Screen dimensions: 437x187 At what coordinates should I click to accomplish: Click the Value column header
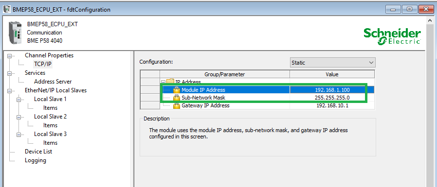click(x=332, y=74)
